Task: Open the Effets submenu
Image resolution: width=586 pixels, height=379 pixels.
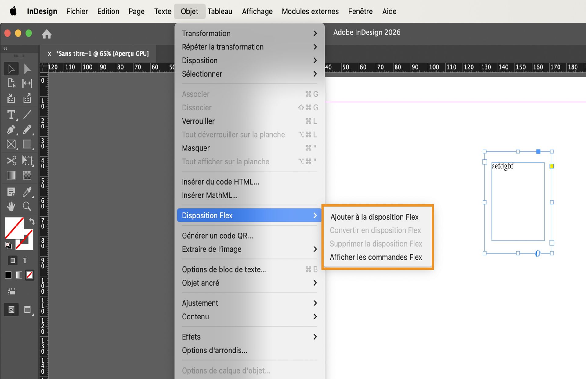Action: 191,337
